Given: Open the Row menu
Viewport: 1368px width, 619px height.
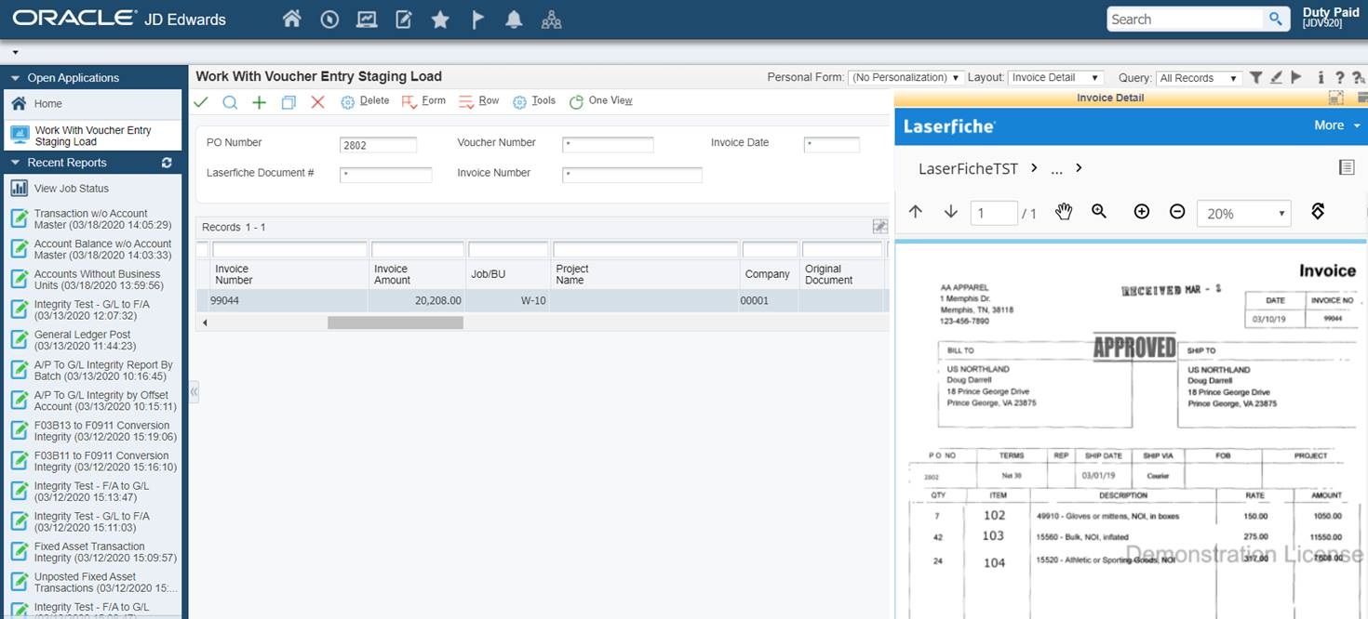Looking at the screenshot, I should (x=479, y=101).
